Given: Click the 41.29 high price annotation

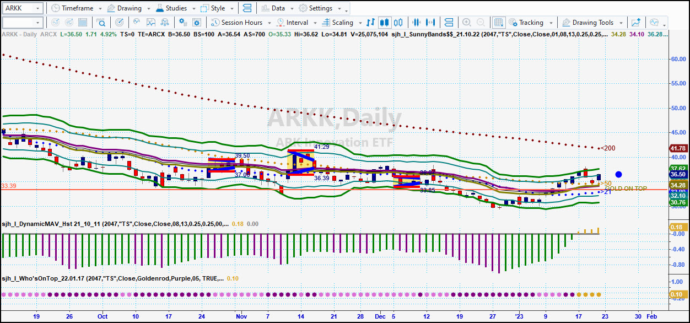Looking at the screenshot, I should click(x=322, y=147).
